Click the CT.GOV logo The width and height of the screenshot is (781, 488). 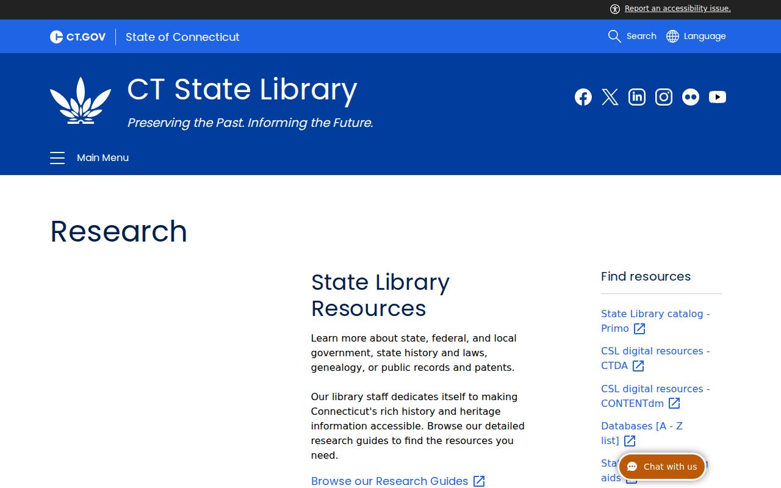tap(77, 37)
